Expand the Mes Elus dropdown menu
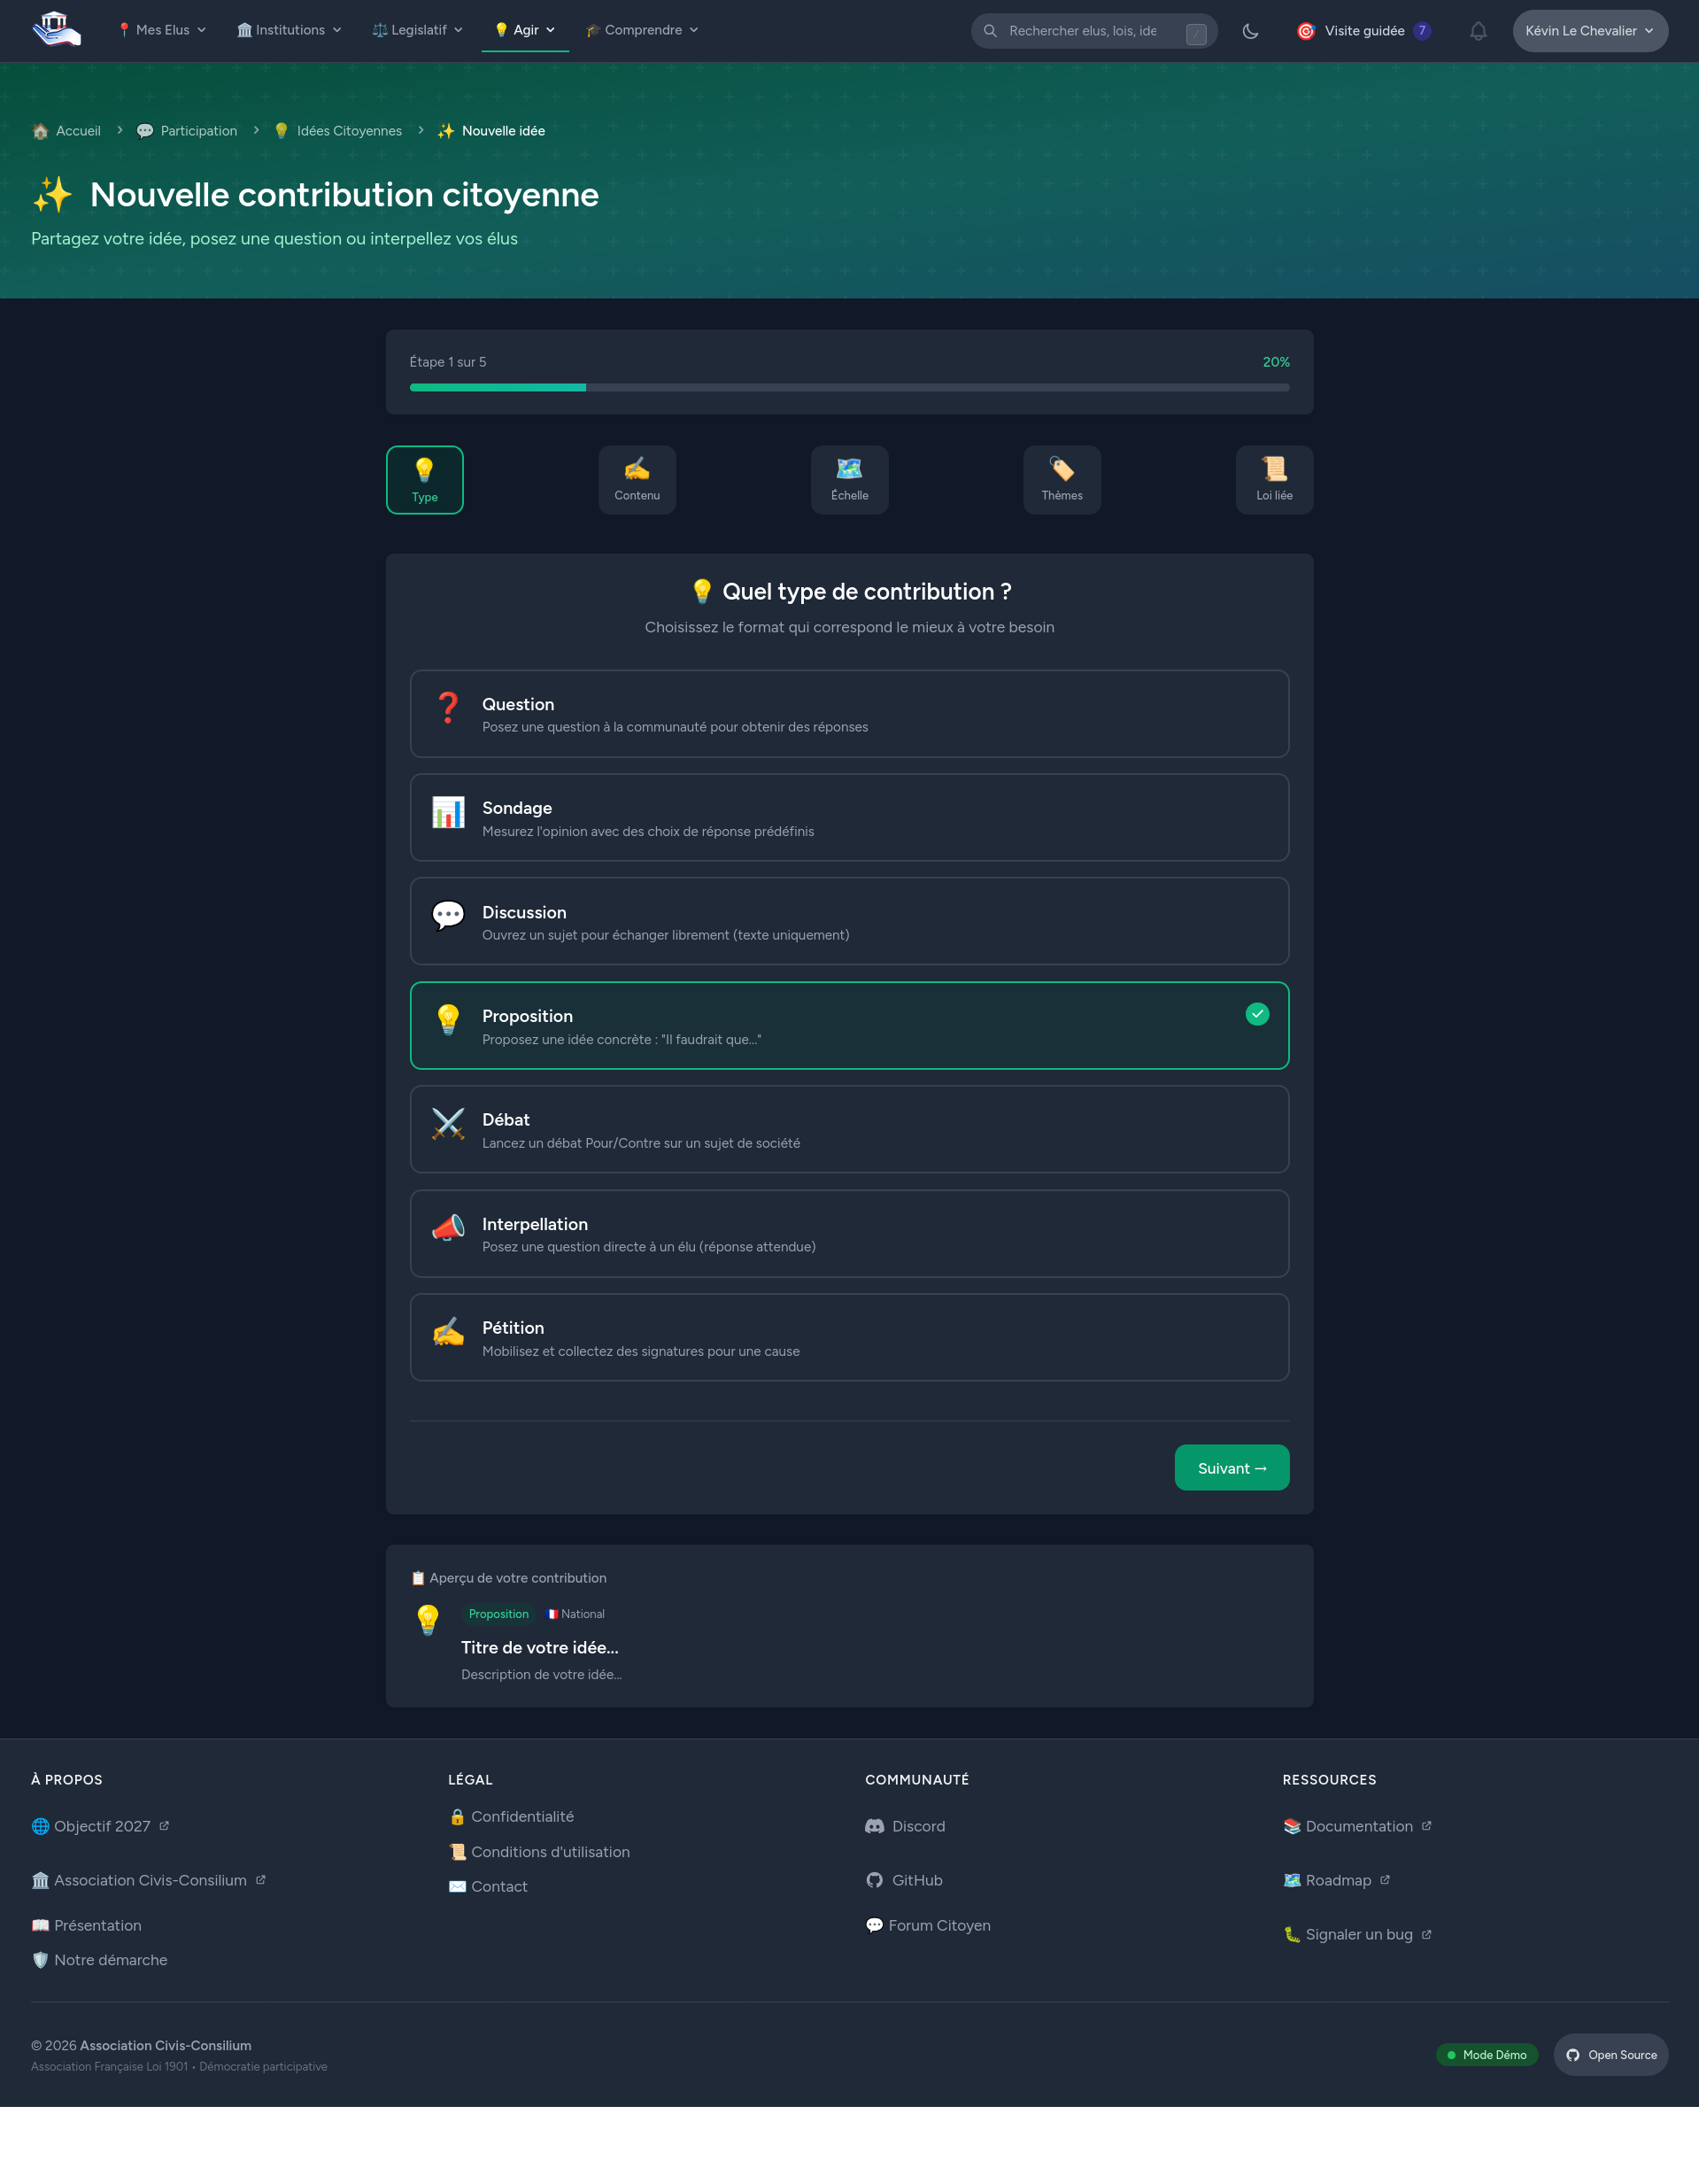Image resolution: width=1699 pixels, height=2176 pixels. 161,30
